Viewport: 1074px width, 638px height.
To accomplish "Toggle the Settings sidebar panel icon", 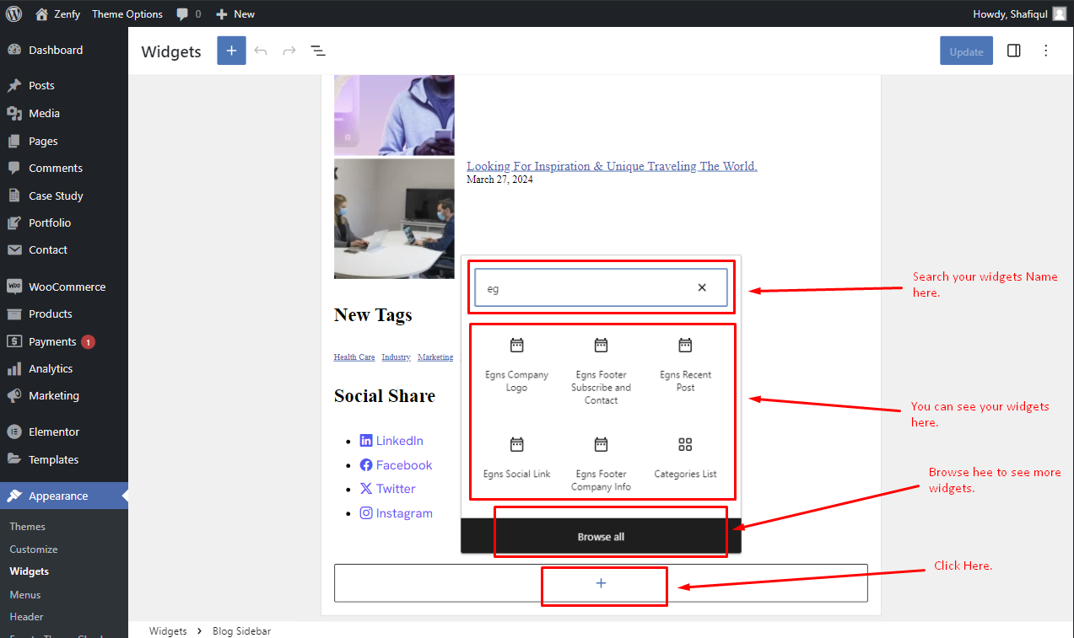I will [x=1014, y=51].
